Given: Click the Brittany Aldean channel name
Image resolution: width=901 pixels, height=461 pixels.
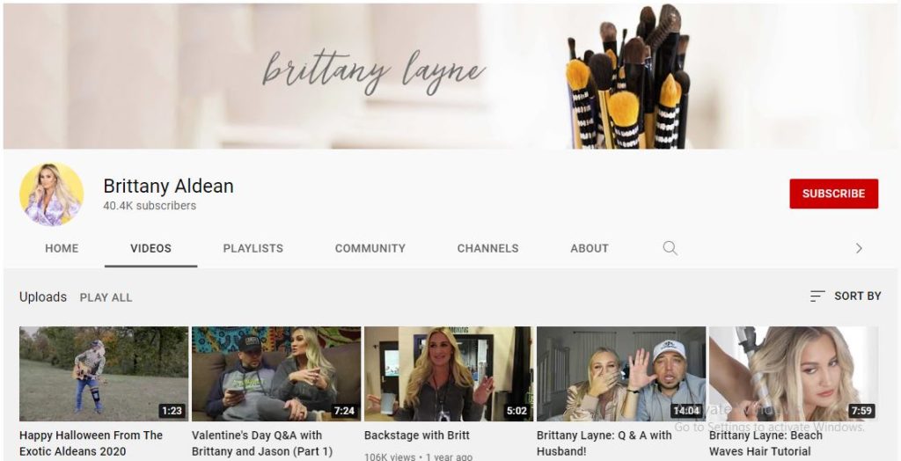Looking at the screenshot, I should 168,187.
